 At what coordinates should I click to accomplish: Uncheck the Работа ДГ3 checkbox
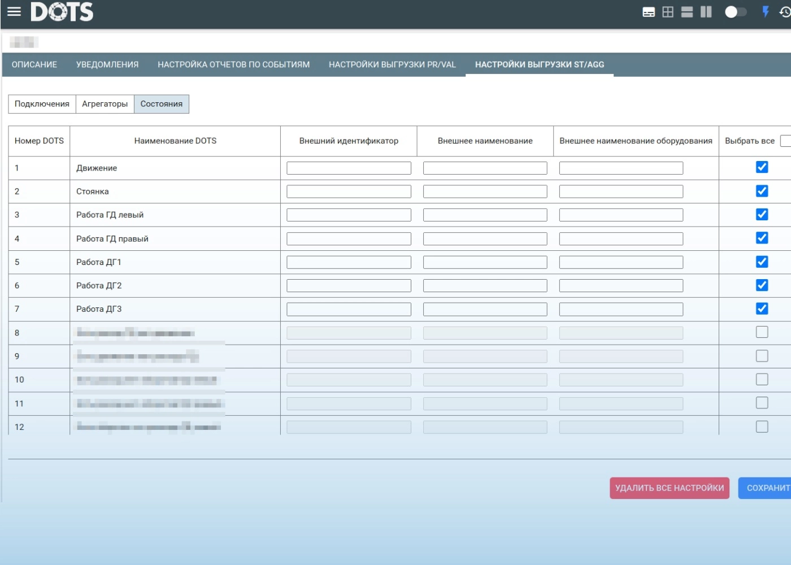(x=762, y=308)
